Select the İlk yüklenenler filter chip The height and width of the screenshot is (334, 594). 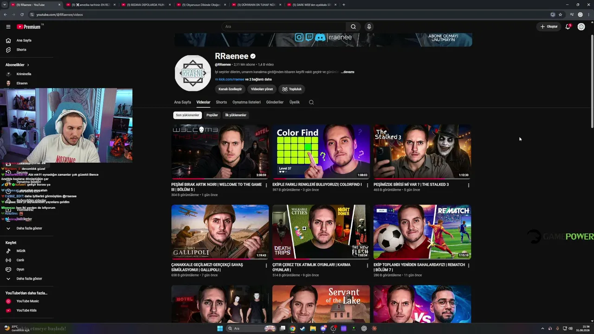pyautogui.click(x=236, y=115)
